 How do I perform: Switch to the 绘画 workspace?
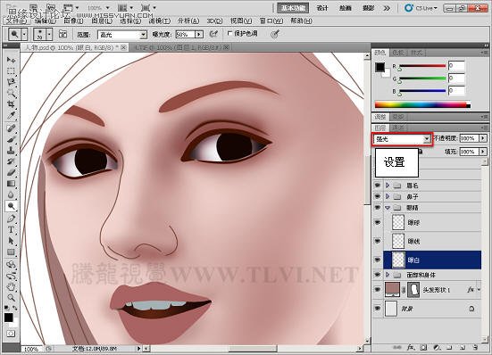346,8
